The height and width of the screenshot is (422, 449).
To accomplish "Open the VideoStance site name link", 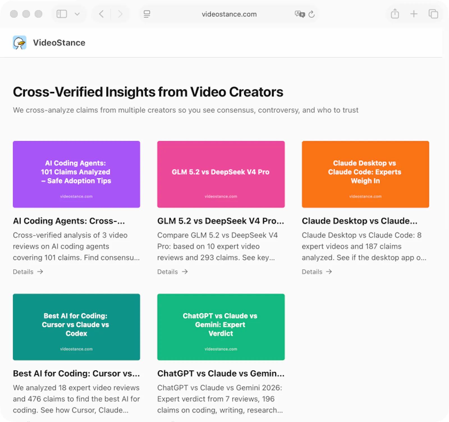I will pos(59,43).
